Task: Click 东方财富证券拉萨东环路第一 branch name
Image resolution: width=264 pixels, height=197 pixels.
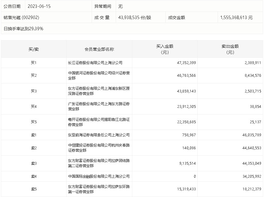Action: 99,189
